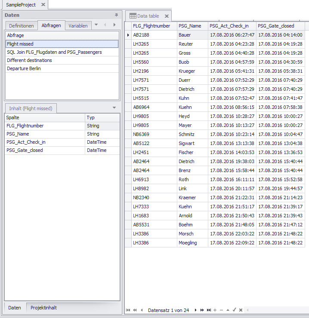This screenshot has height=318, width=309.
Task: Select the Projektinhalt bottom tab
Action: click(x=43, y=308)
